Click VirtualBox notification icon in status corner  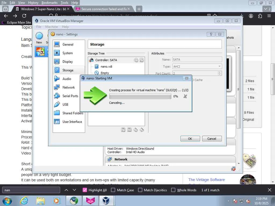tap(233, 169)
